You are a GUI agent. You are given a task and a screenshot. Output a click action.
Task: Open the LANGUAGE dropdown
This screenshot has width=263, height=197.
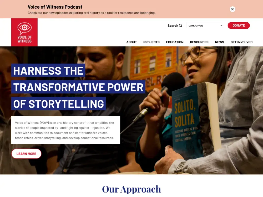tap(205, 26)
